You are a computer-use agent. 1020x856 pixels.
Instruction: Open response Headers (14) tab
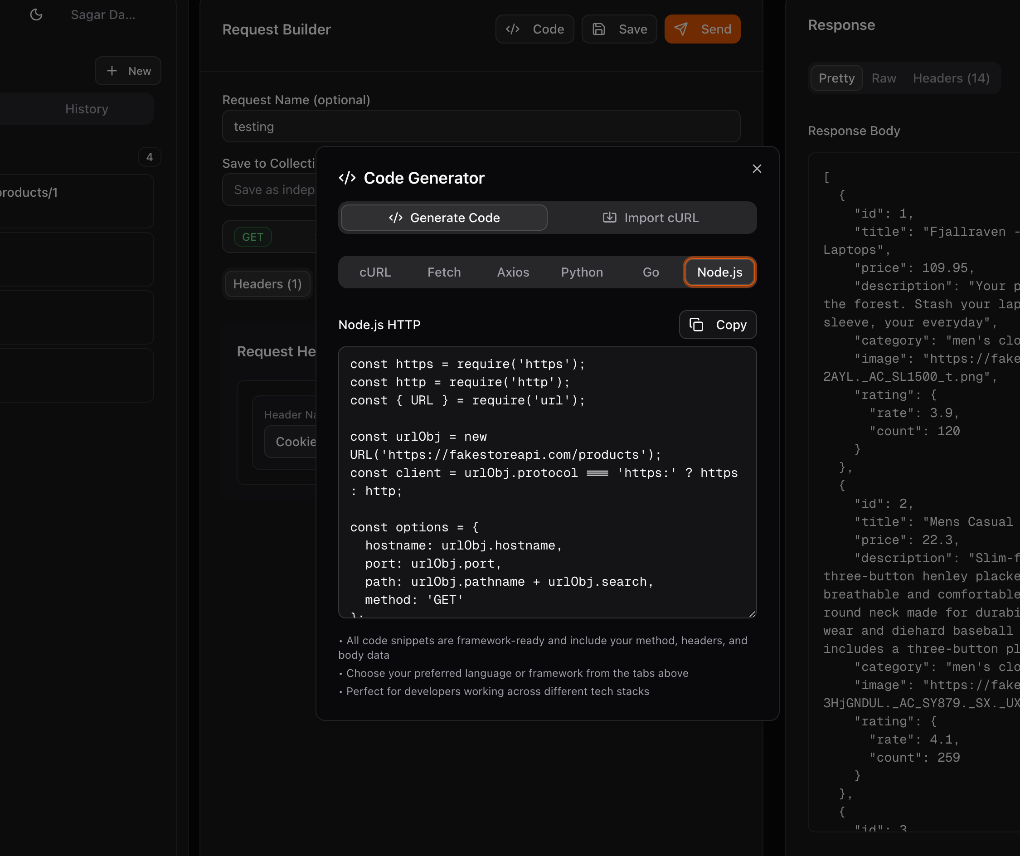[951, 78]
